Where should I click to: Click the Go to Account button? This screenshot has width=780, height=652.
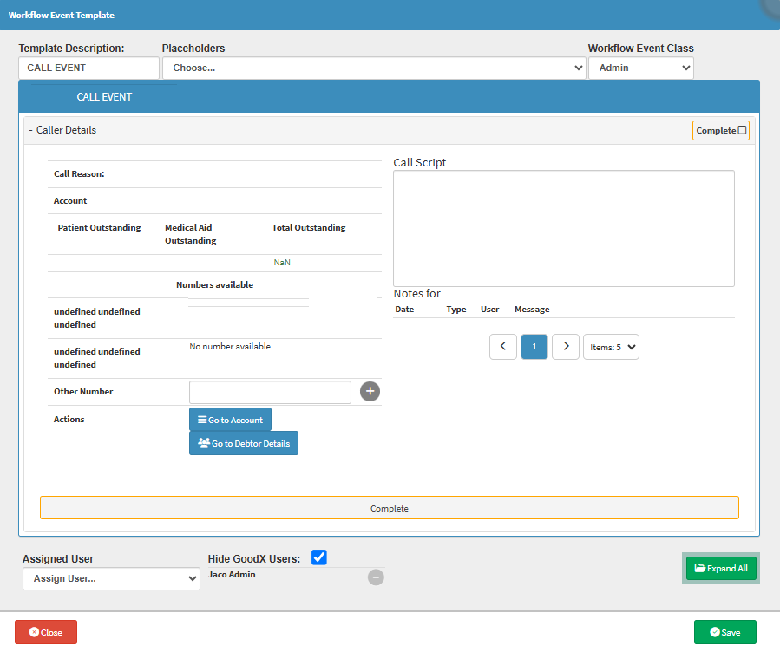[231, 420]
